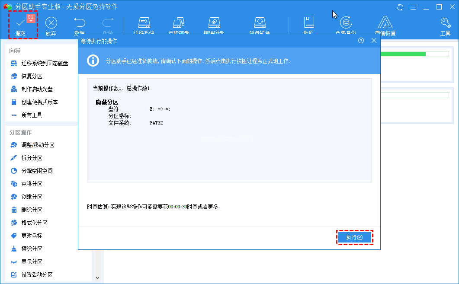Click the 放弃 (Discard) toolbar icon
The image size is (459, 284).
point(51,23)
